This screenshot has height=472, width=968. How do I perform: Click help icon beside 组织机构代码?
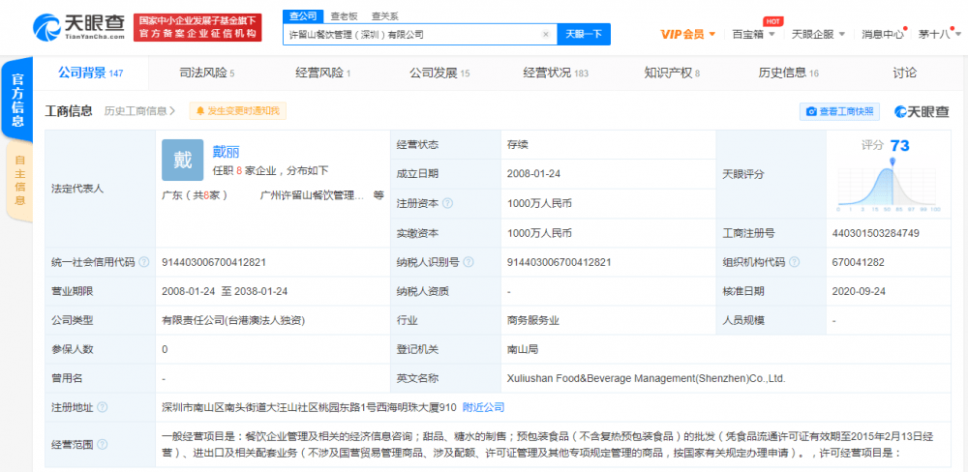click(795, 262)
